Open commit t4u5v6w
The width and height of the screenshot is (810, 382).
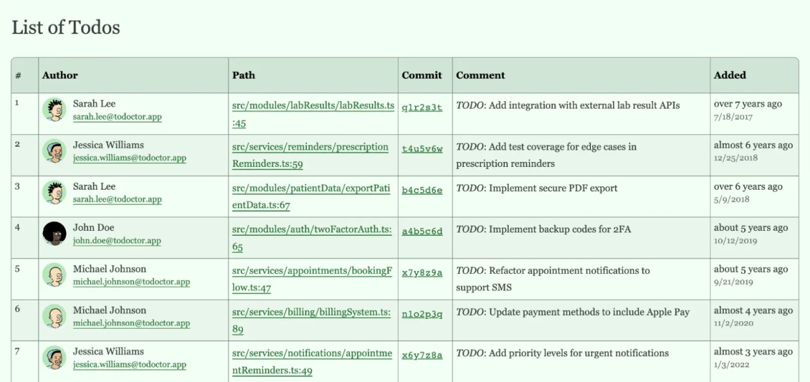point(422,149)
